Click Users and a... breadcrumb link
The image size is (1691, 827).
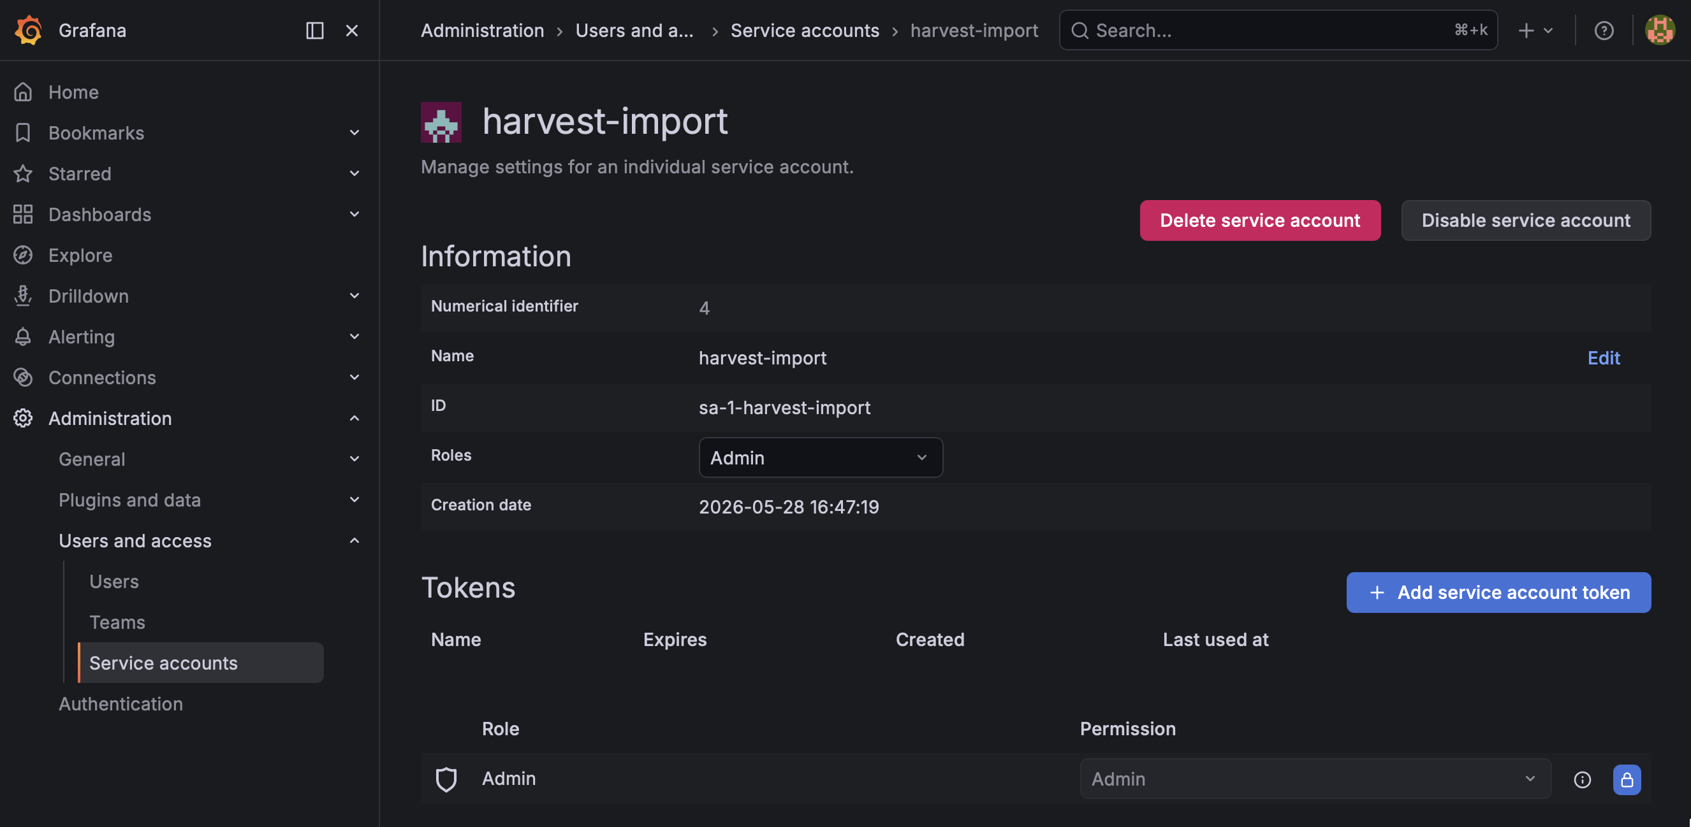634,30
